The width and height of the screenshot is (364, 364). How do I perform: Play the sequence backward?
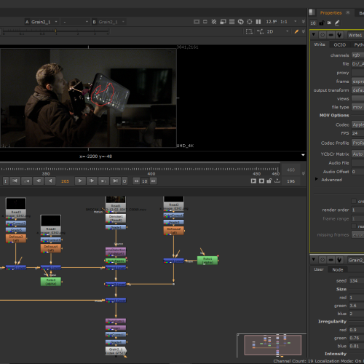click(50, 181)
